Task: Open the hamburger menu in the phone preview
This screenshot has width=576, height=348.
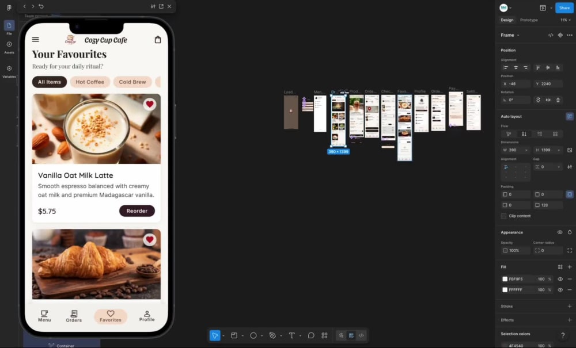Action: pos(36,40)
